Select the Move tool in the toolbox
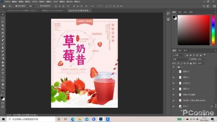This screenshot has width=217, height=122. pyautogui.click(x=3, y=15)
